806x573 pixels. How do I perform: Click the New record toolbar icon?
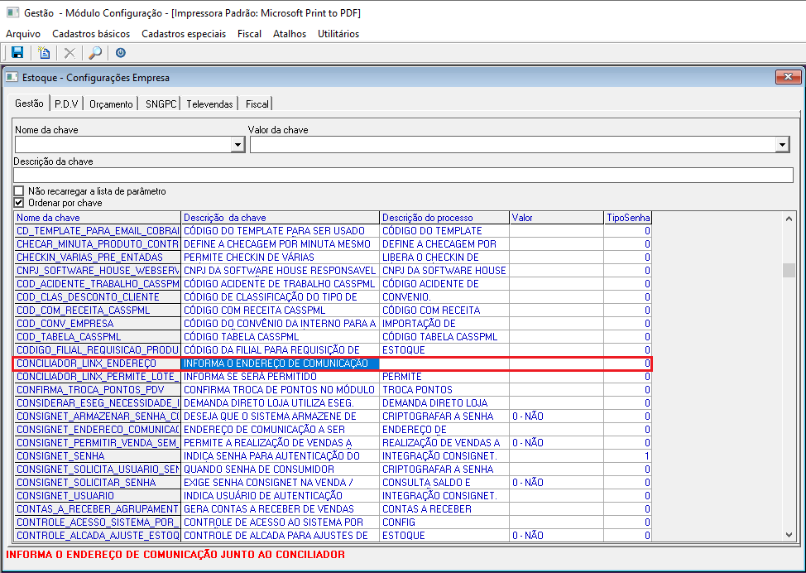click(x=45, y=53)
